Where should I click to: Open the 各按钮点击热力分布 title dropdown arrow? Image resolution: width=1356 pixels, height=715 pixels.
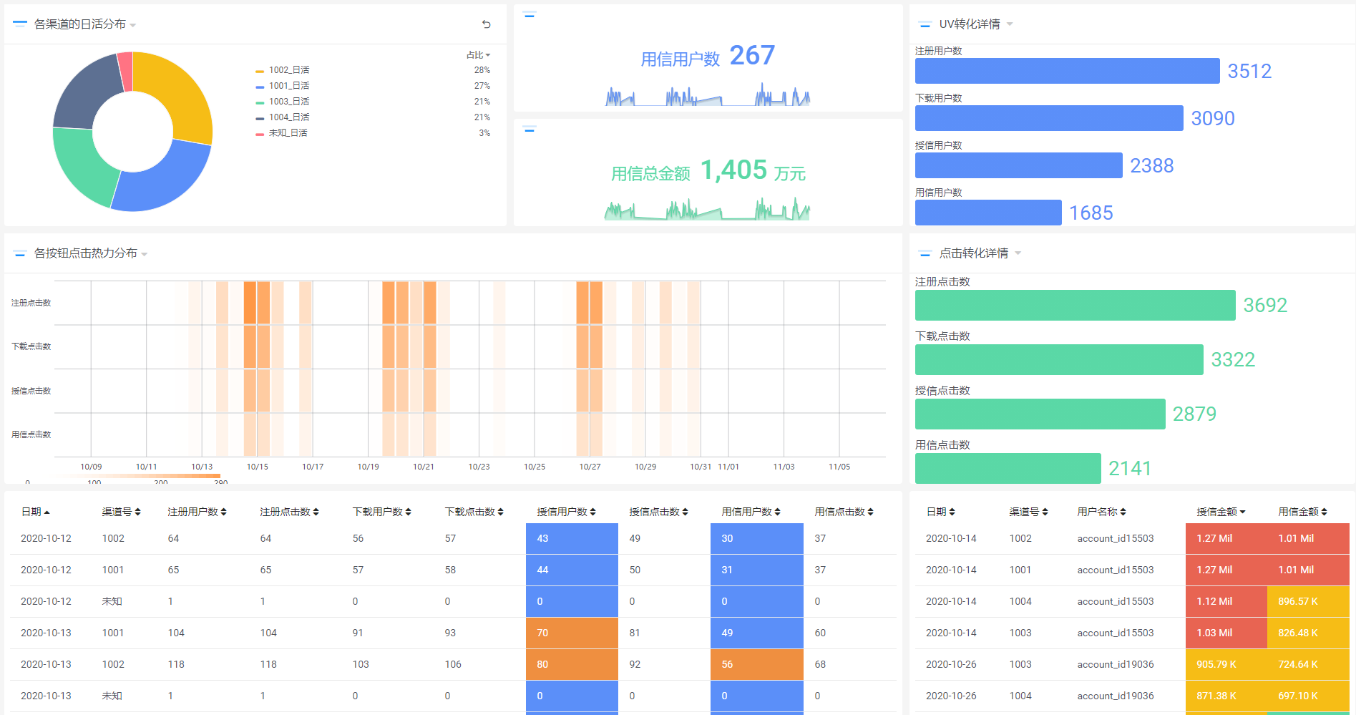click(x=145, y=254)
